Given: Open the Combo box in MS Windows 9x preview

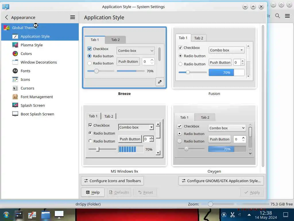Looking at the screenshot, I should 136,127.
